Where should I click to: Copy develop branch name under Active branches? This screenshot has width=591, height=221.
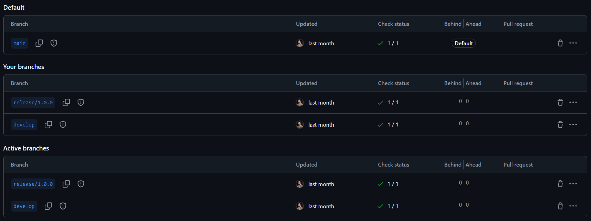48,206
